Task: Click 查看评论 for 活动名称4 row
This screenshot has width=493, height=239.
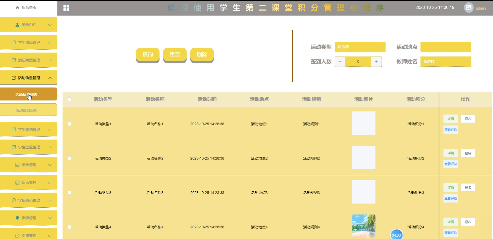Action: coord(451,233)
